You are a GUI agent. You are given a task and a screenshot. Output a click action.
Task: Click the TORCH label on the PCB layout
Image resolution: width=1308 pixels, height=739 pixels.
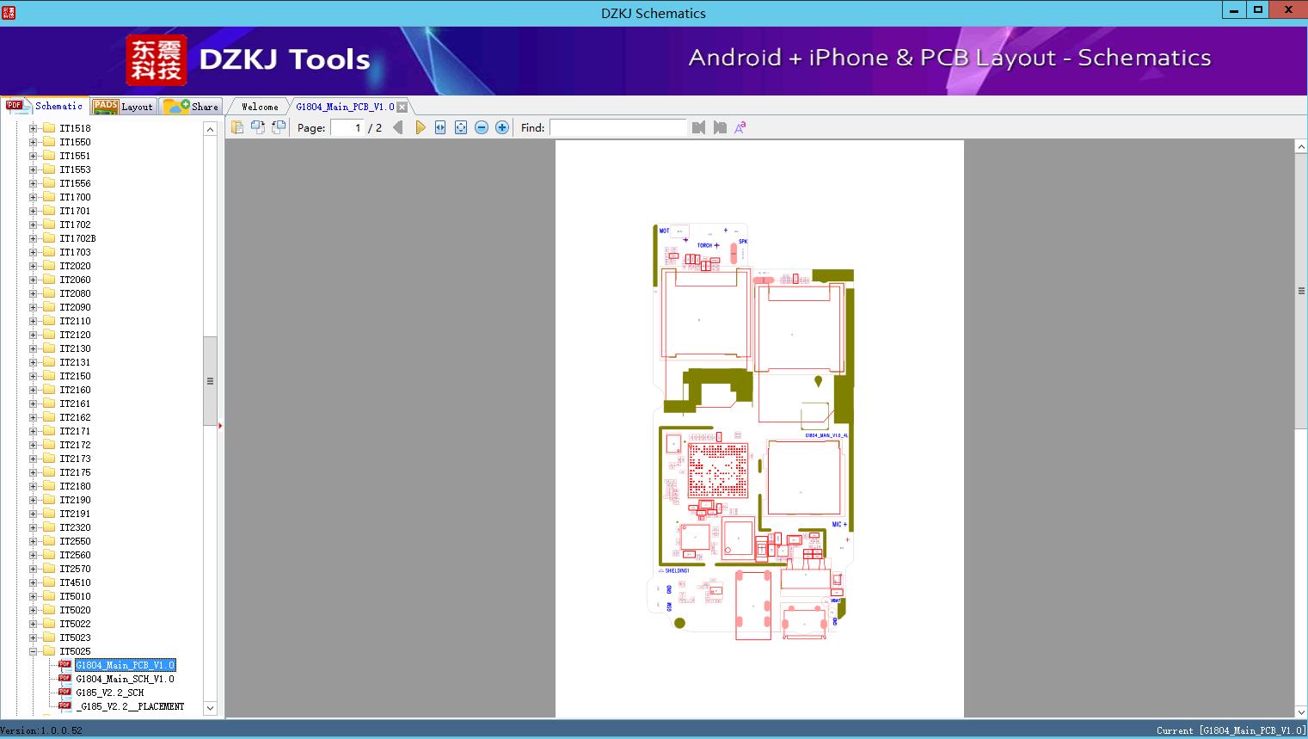pos(704,245)
